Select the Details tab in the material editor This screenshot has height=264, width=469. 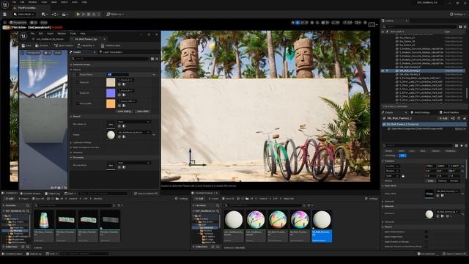[x=77, y=52]
